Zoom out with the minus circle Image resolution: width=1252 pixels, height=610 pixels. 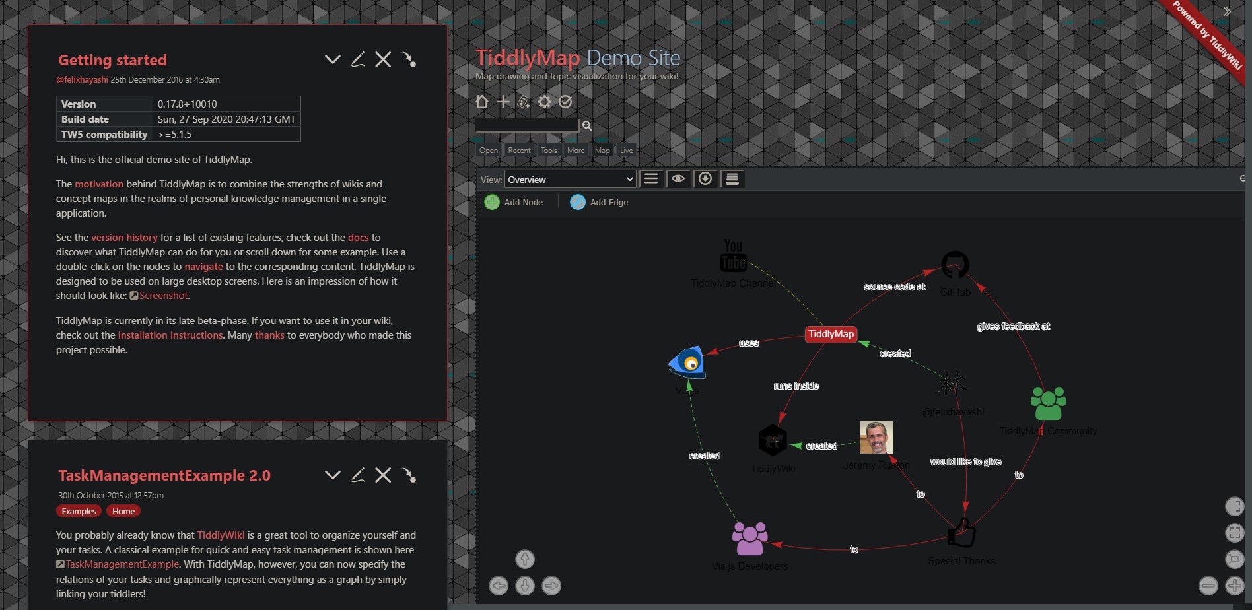coord(1208,585)
